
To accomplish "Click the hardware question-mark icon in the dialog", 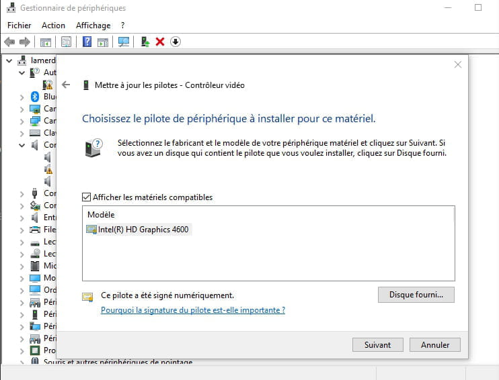I will [94, 148].
